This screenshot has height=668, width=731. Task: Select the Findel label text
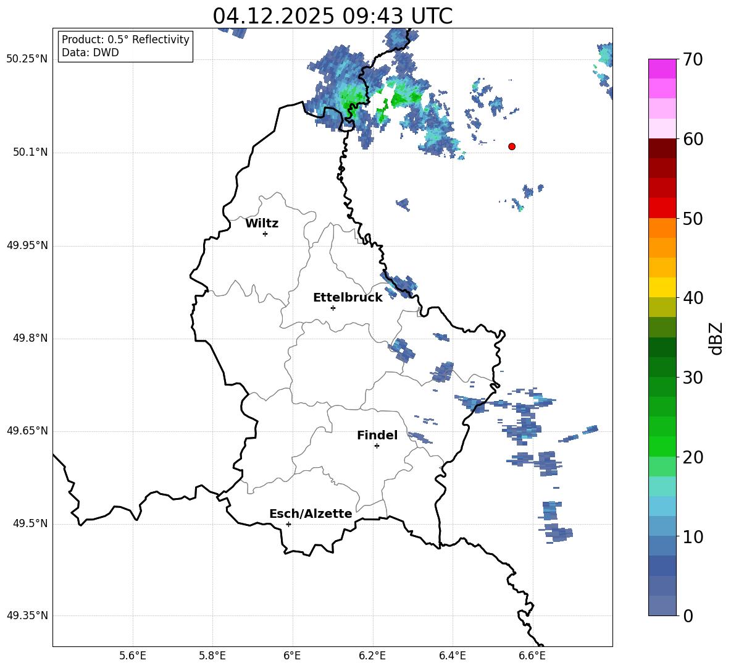coord(377,435)
